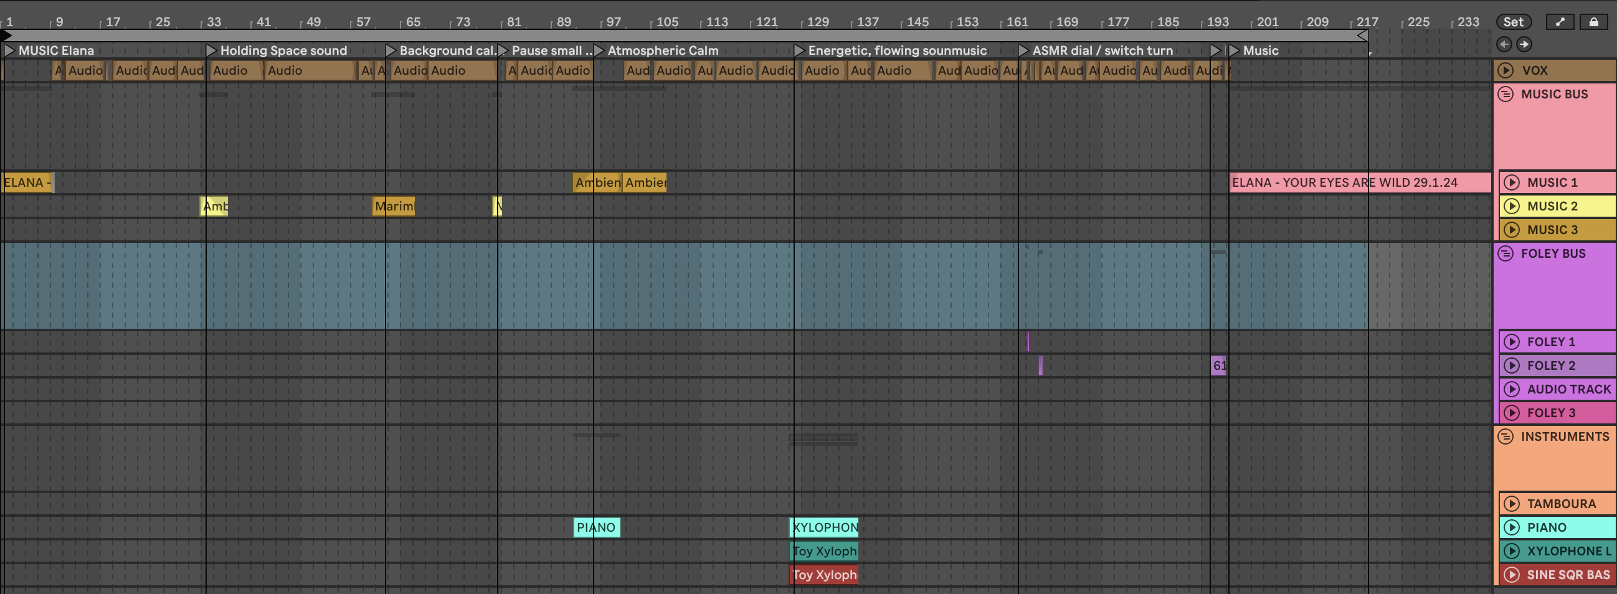Viewport: 1617px width, 594px height.
Task: Unfold the VOX track
Action: point(1506,70)
